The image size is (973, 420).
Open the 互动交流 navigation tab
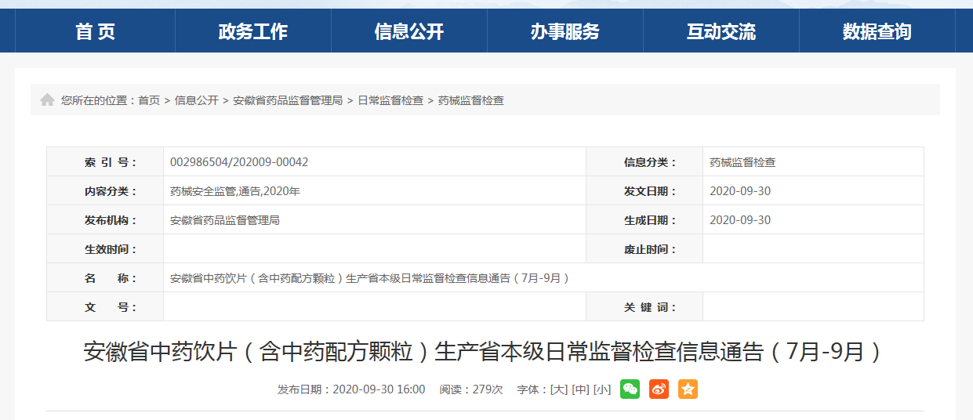(721, 31)
